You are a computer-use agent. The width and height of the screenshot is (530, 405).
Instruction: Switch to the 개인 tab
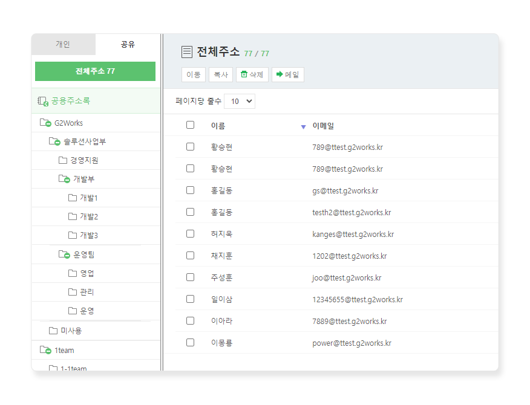[x=63, y=44]
